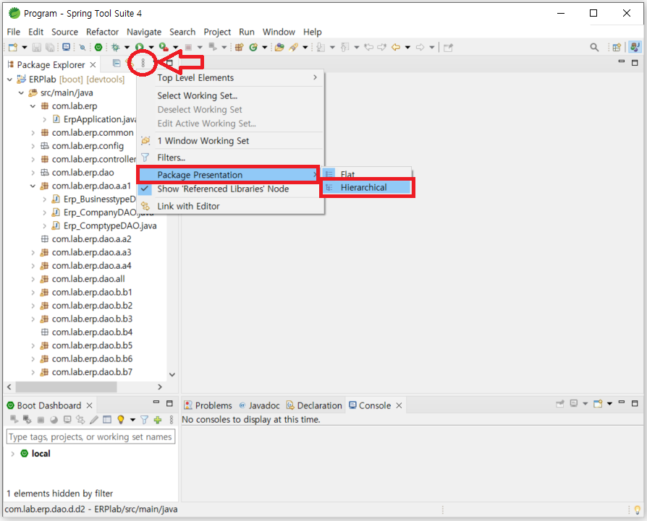Open Top Level Elements submenu
The width and height of the screenshot is (647, 521).
230,78
